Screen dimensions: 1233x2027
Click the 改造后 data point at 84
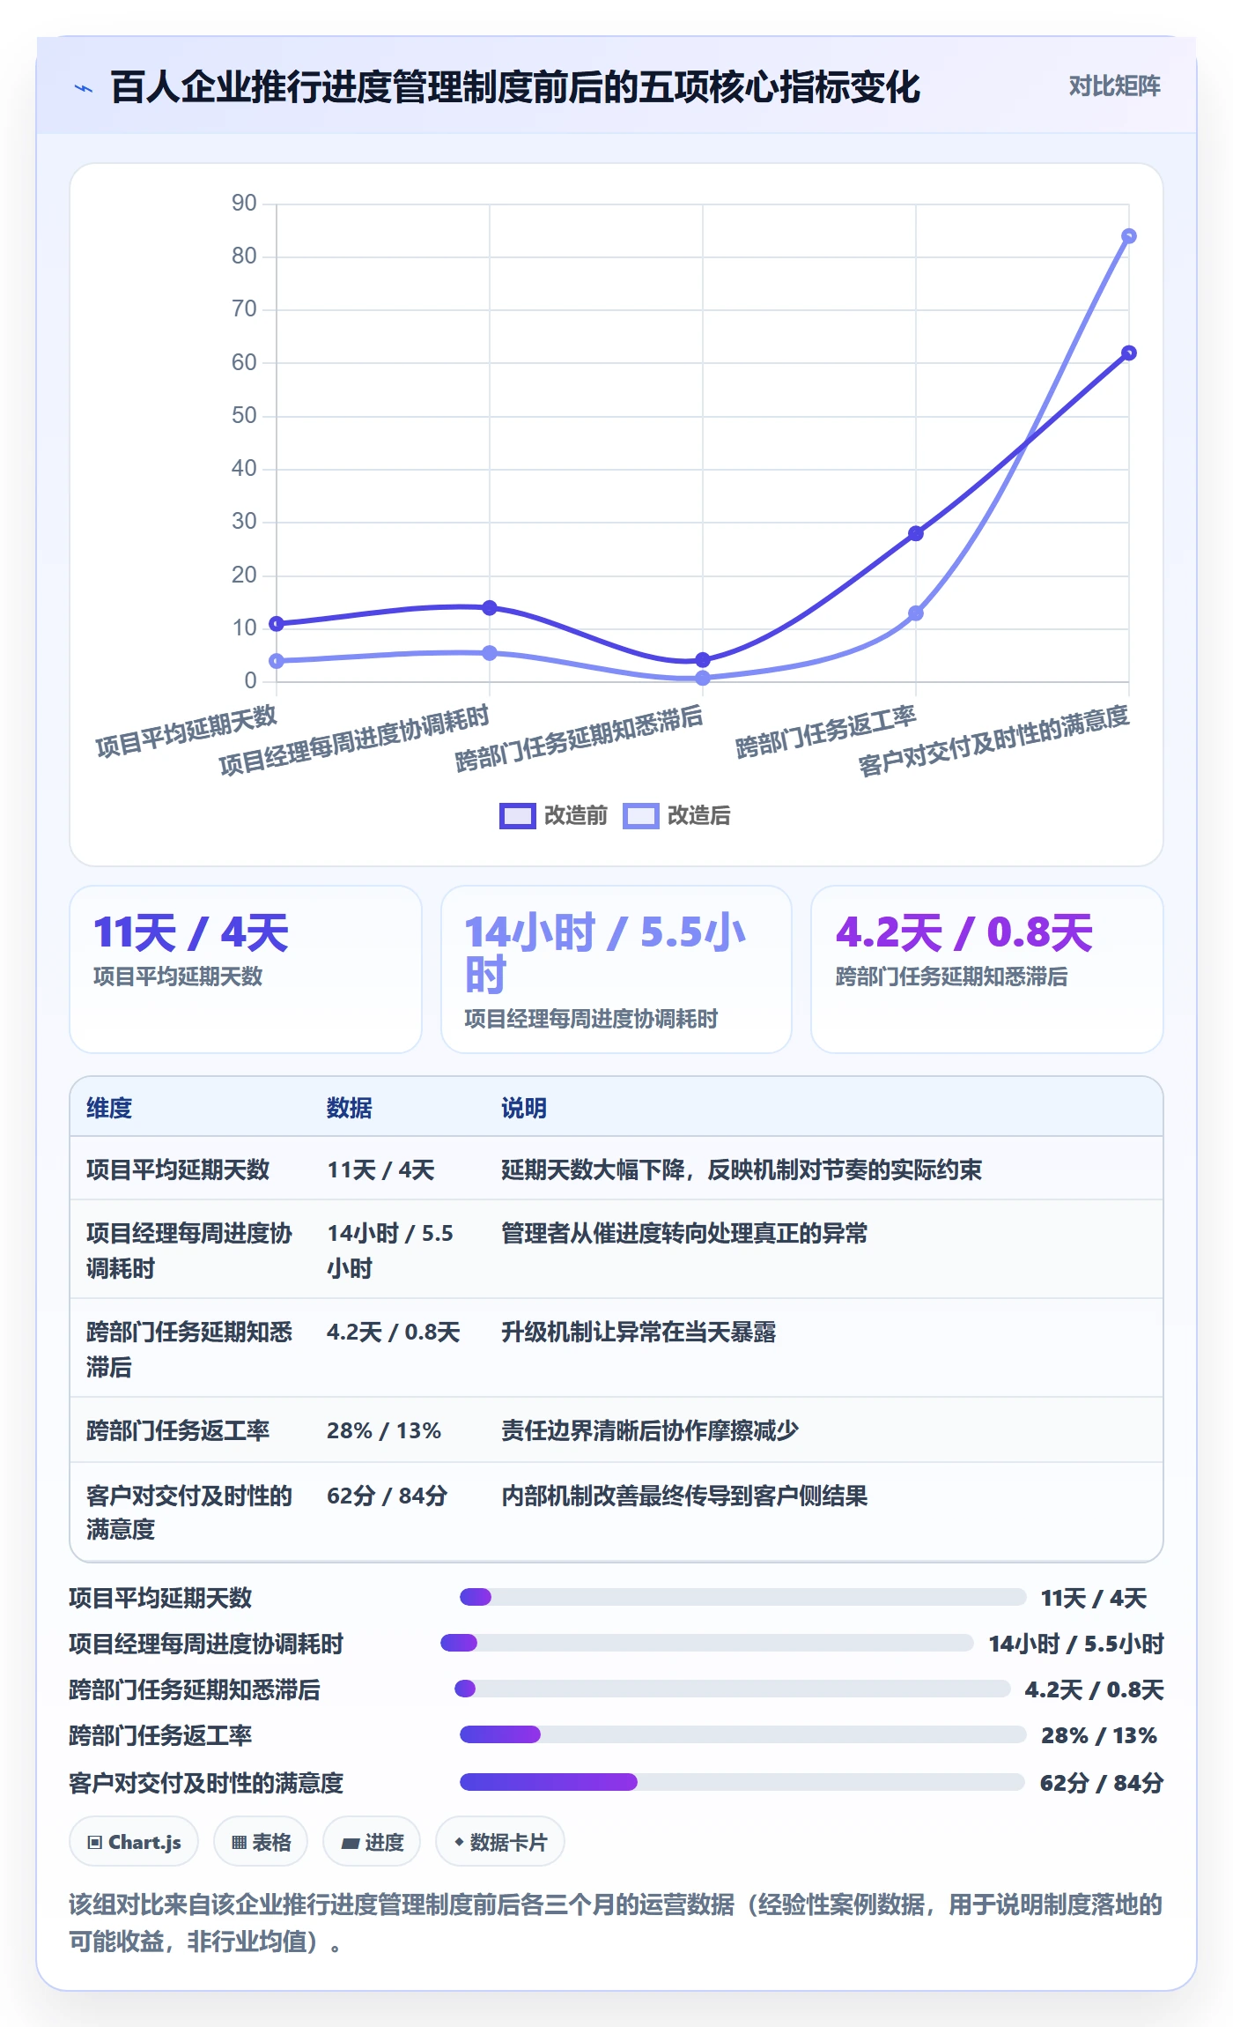pyautogui.click(x=1128, y=236)
